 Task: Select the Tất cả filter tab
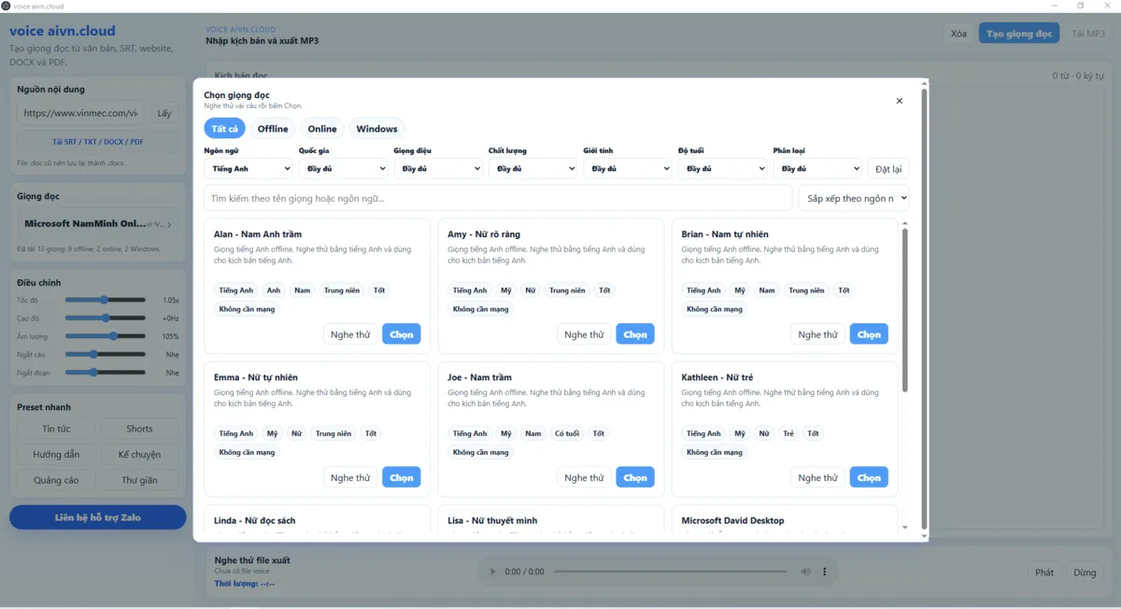point(225,129)
